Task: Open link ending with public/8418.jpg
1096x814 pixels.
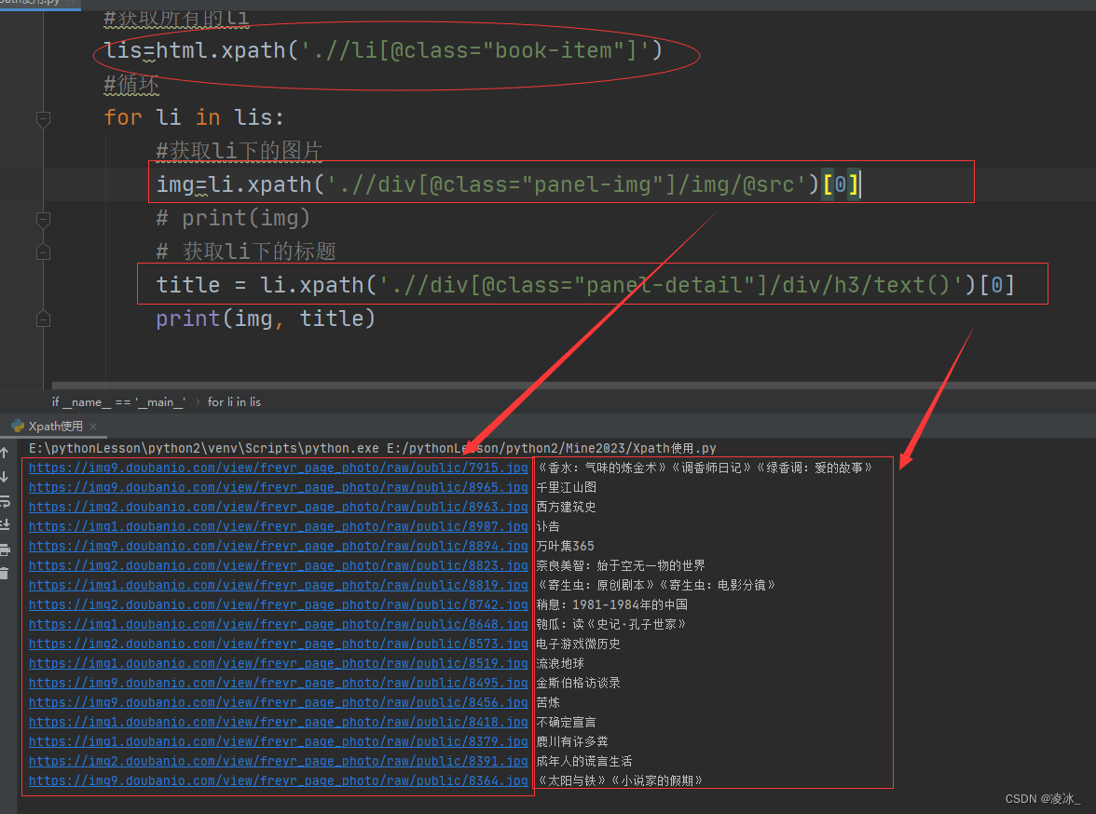Action: (x=278, y=722)
